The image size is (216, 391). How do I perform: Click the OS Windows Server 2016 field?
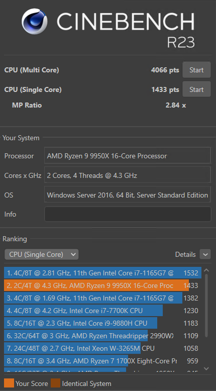pyautogui.click(x=128, y=195)
